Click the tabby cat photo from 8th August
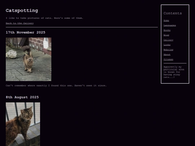Image resolution: width=195 pixels, height=146 pixels. pyautogui.click(x=23, y=124)
